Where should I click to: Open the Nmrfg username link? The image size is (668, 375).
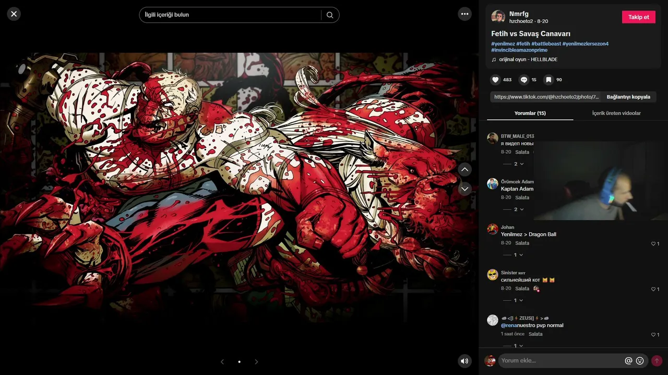click(x=519, y=14)
